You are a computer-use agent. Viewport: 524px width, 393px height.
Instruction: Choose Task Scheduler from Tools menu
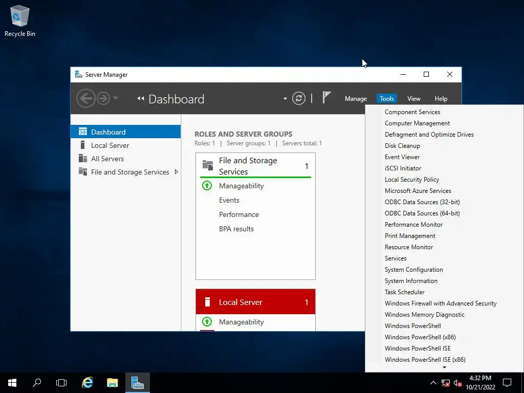[444, 292]
